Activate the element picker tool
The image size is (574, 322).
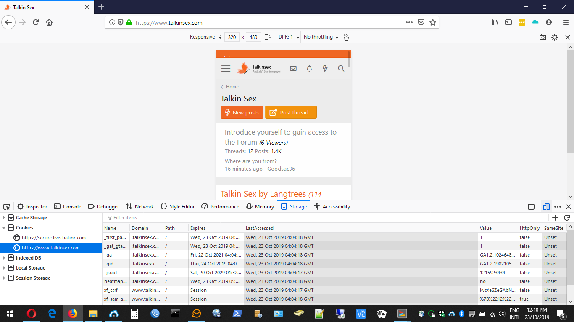click(7, 207)
